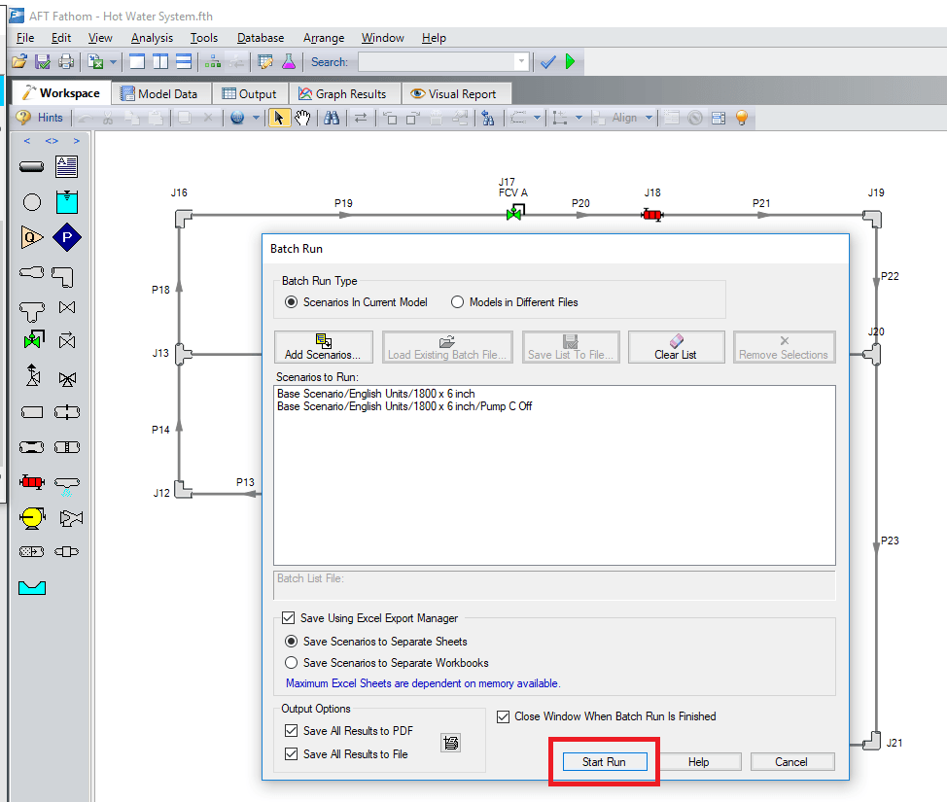Click the toolbox right arrow '>'
The image size is (947, 802).
tap(76, 141)
